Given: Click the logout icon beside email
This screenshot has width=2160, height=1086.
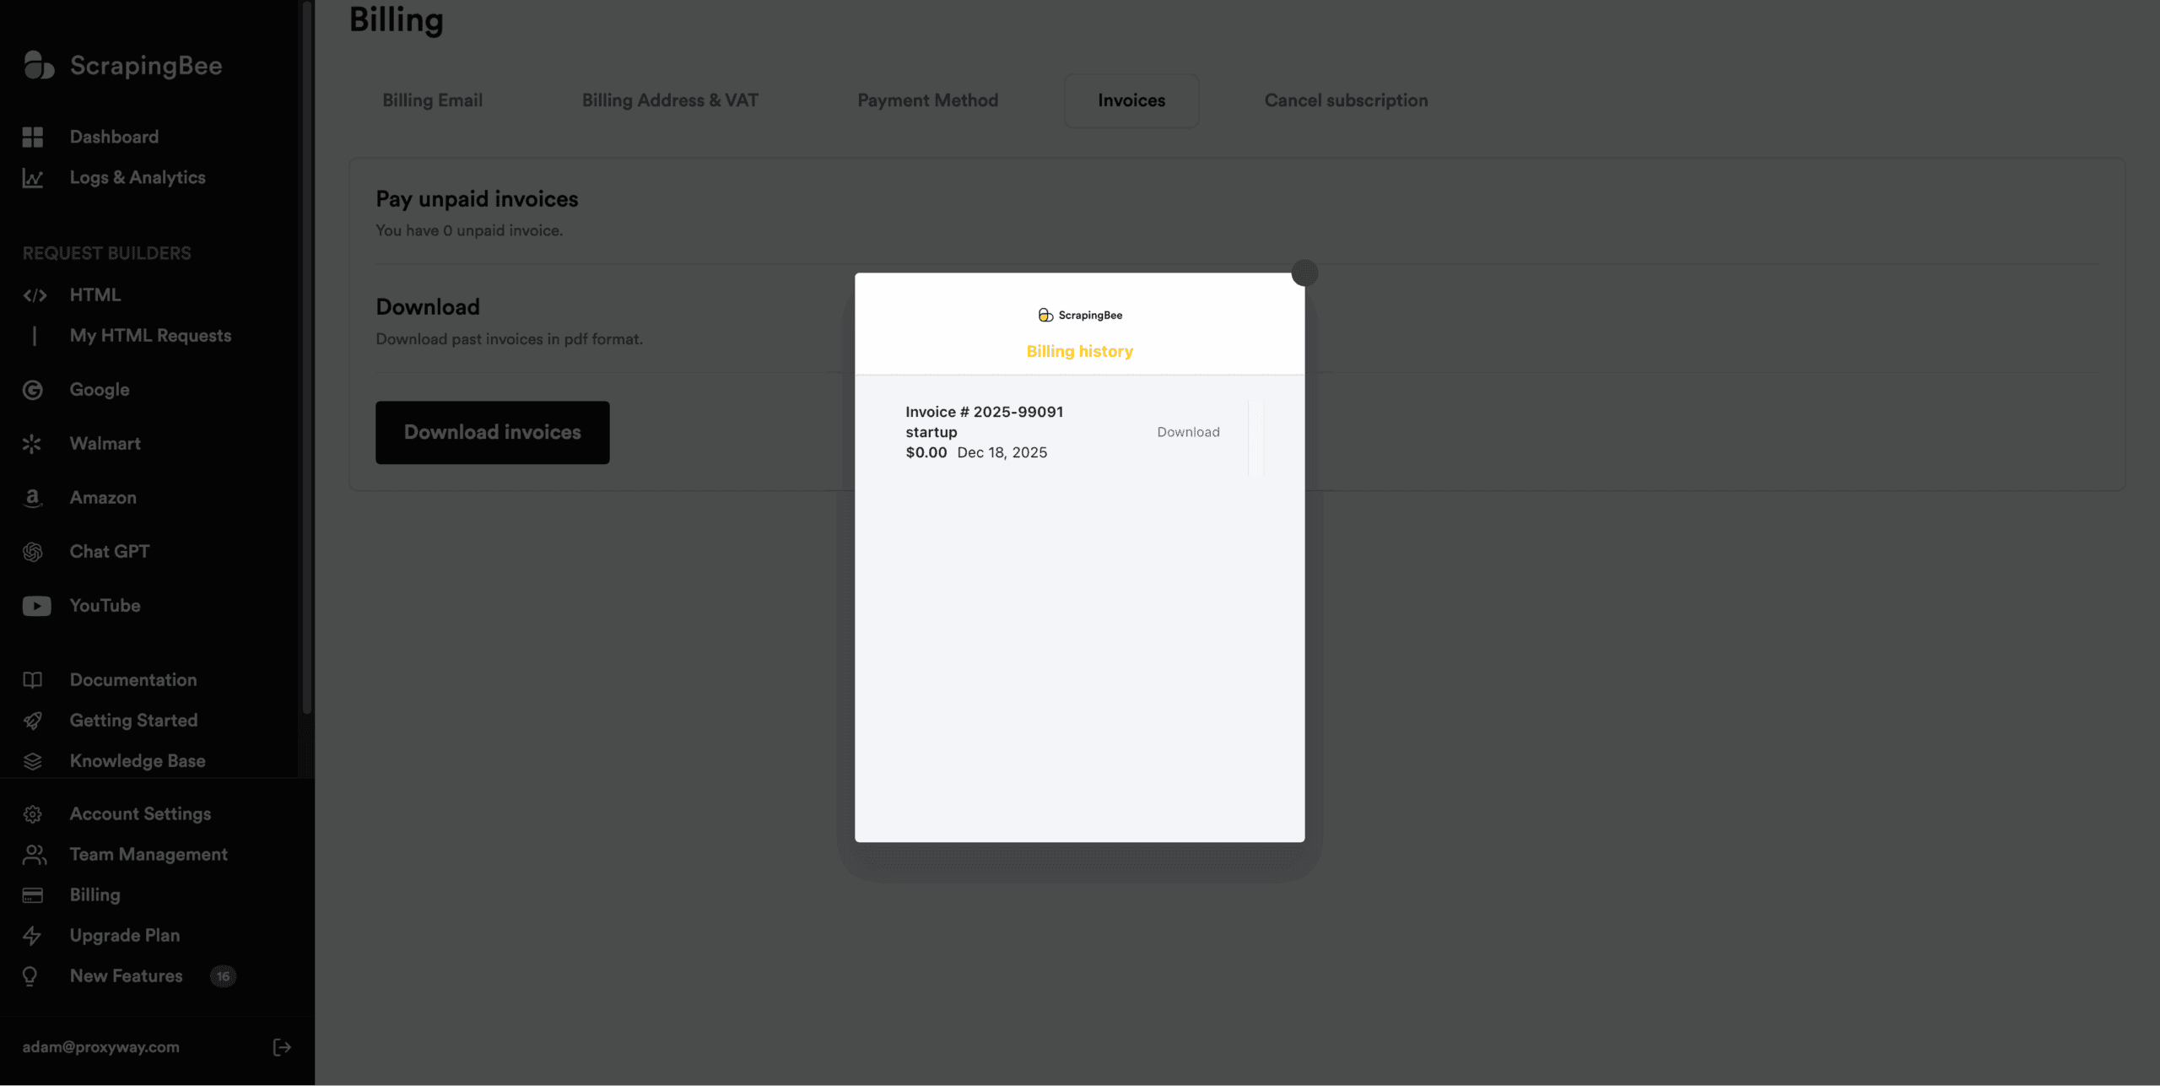Looking at the screenshot, I should [282, 1047].
